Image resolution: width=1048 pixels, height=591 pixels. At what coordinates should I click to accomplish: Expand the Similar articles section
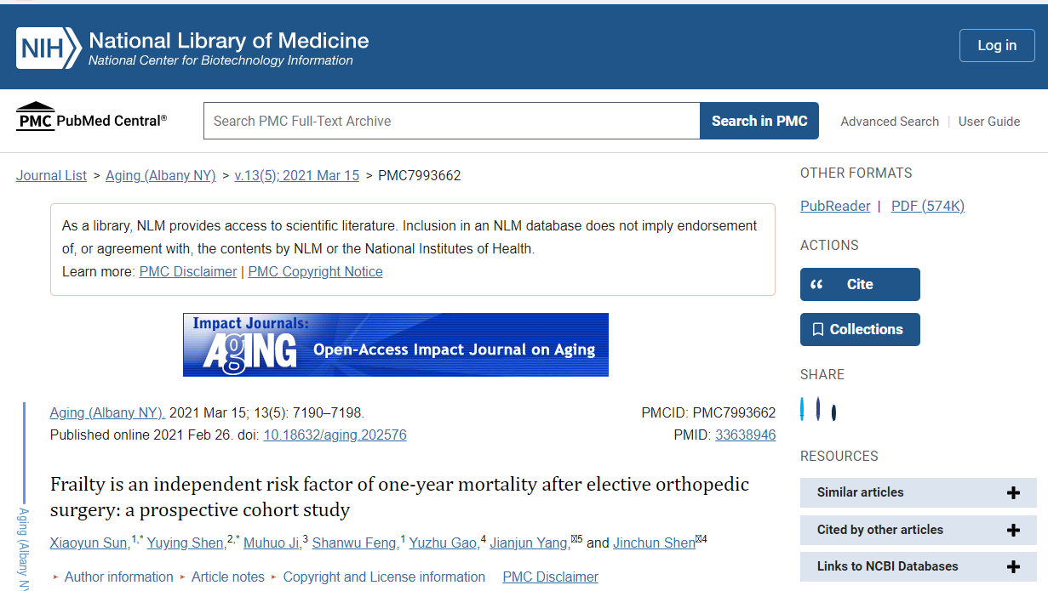point(918,492)
